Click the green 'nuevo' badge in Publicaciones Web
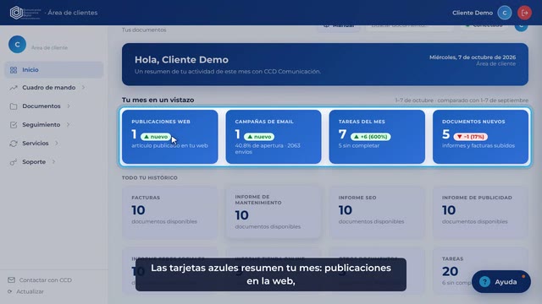This screenshot has width=542, height=304. point(156,137)
